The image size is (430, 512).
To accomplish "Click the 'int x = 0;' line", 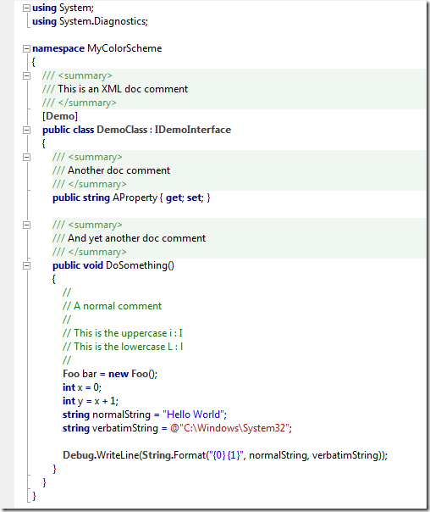I will 82,387.
